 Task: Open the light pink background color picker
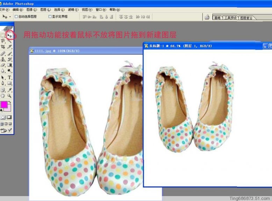(x=9, y=109)
